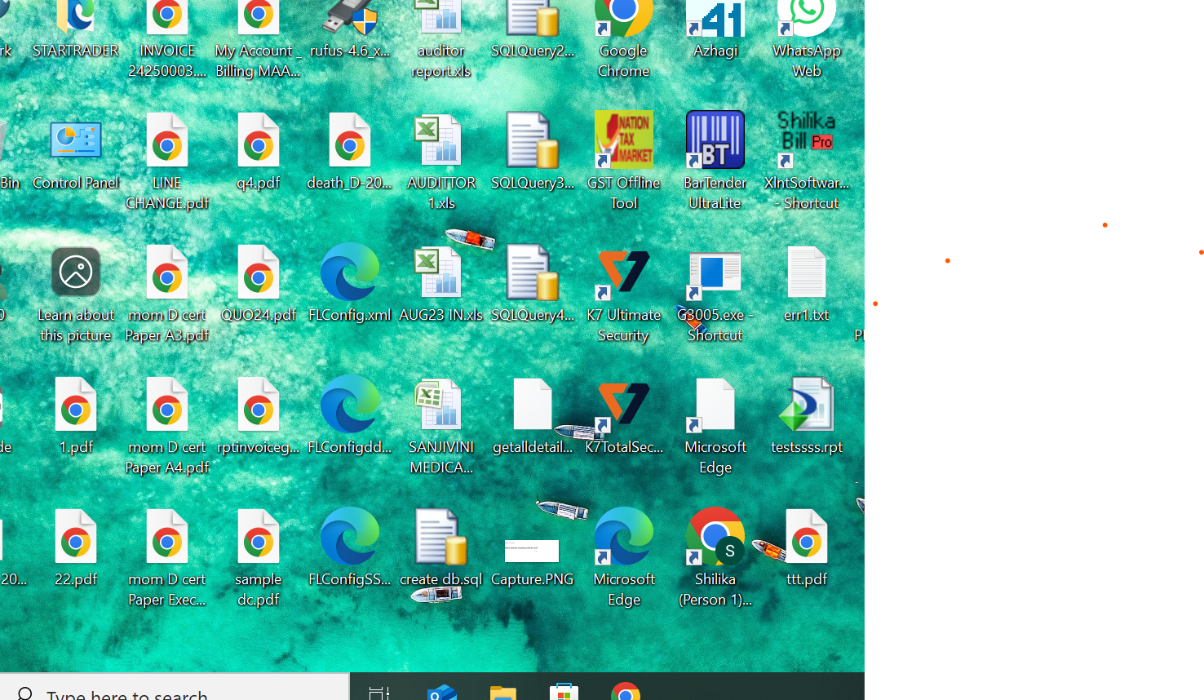Click the 'Learn about this picture' icon
1204x700 pixels.
76,274
